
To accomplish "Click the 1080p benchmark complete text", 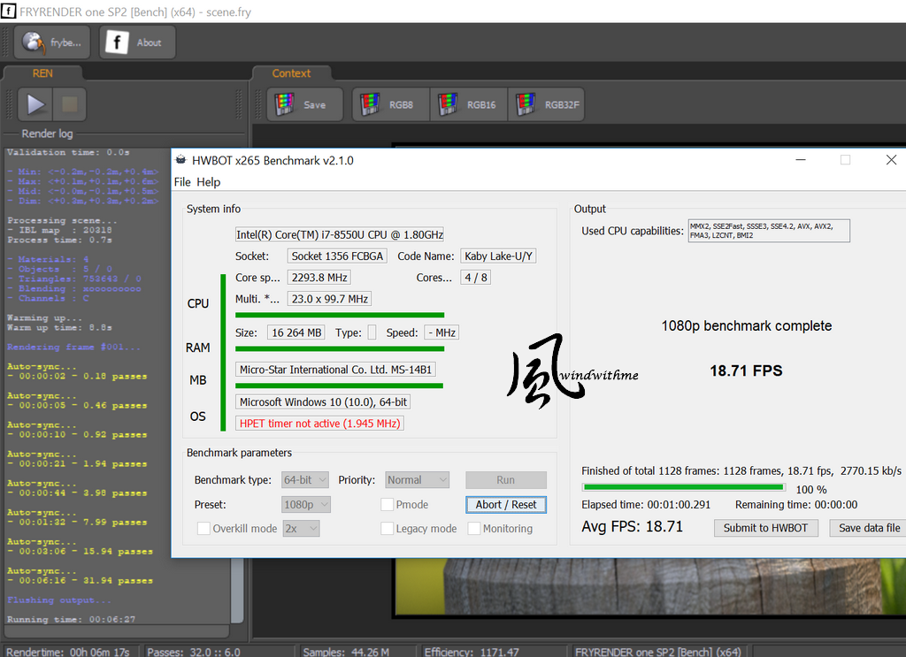I will click(747, 325).
